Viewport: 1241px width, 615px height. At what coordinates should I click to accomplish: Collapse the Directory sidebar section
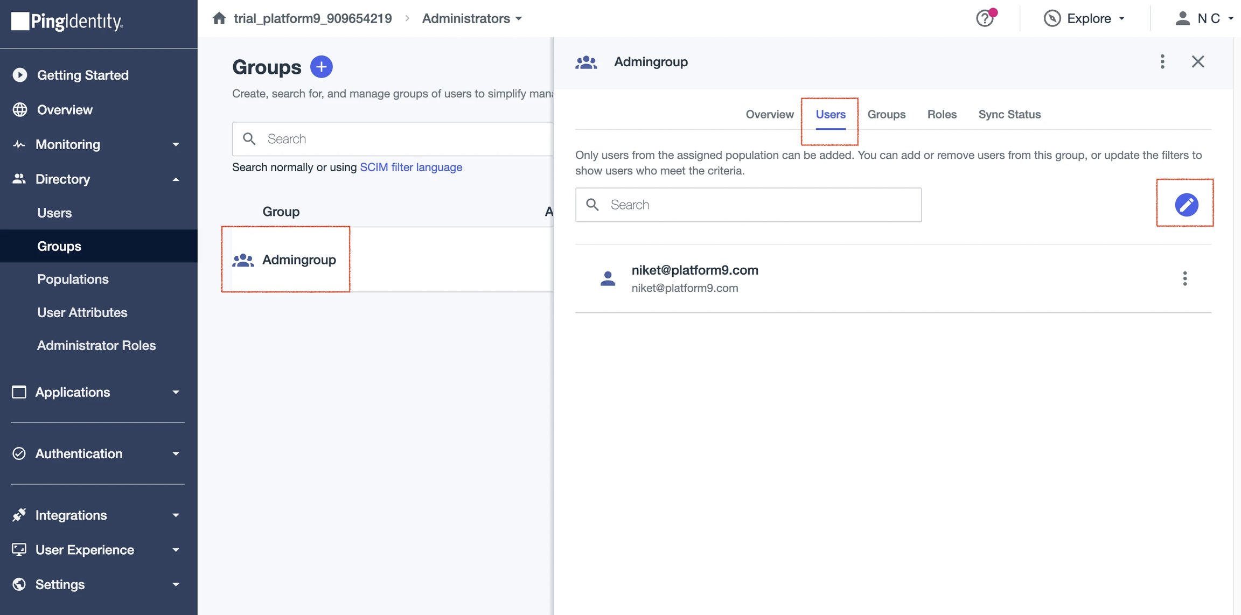pos(97,179)
